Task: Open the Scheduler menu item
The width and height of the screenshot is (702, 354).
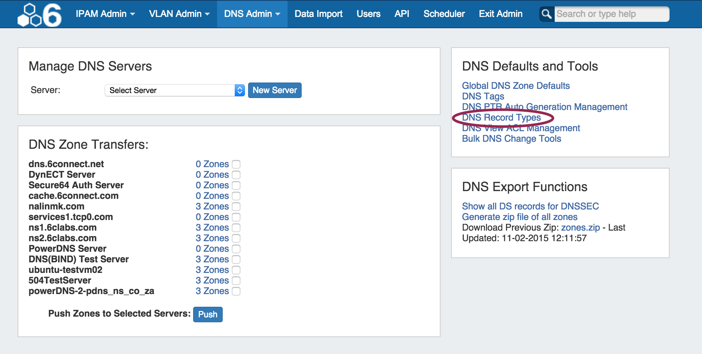Action: (x=444, y=14)
